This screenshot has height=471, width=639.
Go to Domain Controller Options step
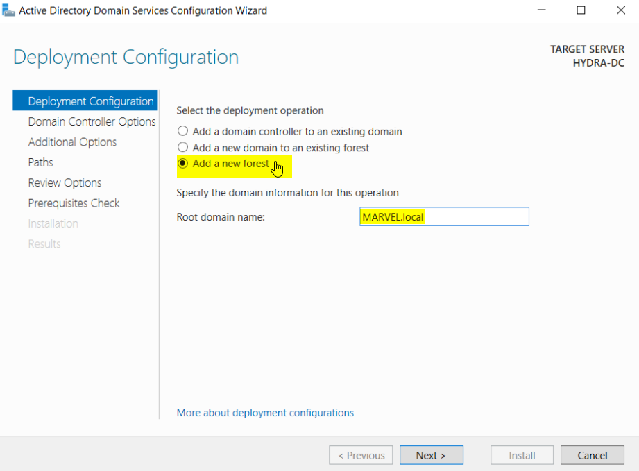(92, 121)
